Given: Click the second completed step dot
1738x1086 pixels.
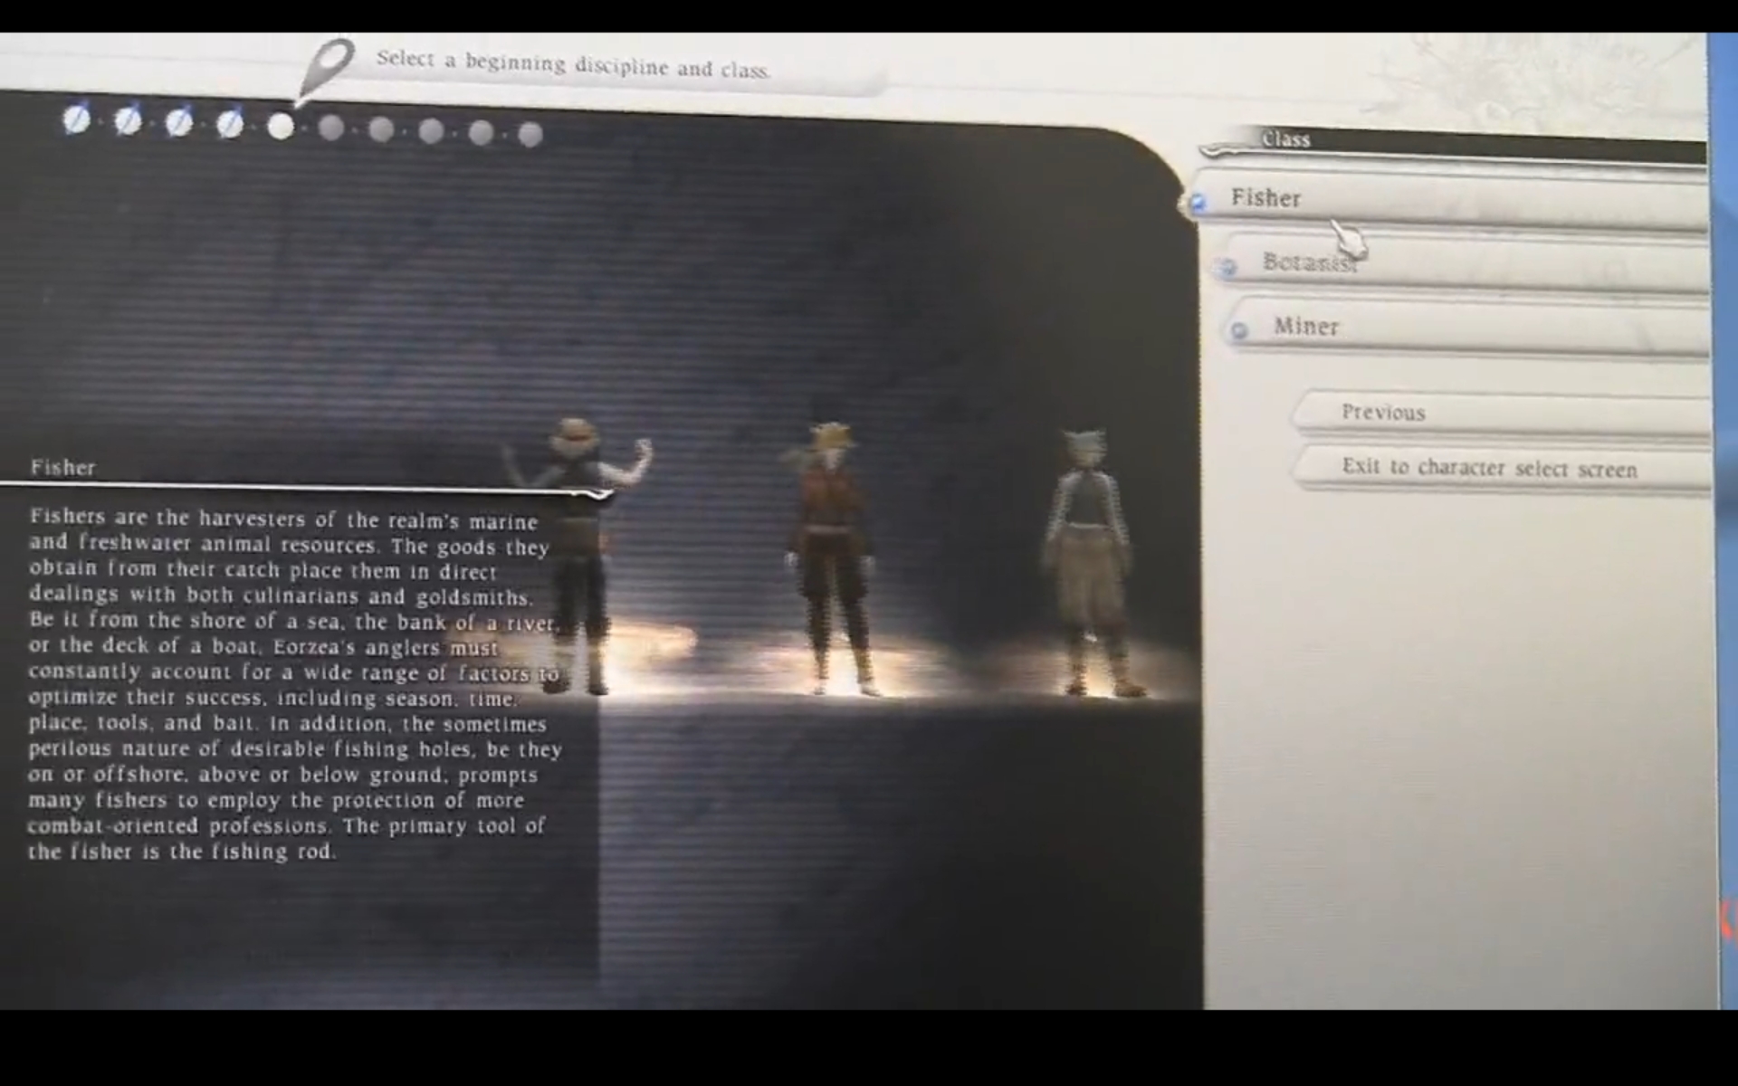Looking at the screenshot, I should pos(128,120).
